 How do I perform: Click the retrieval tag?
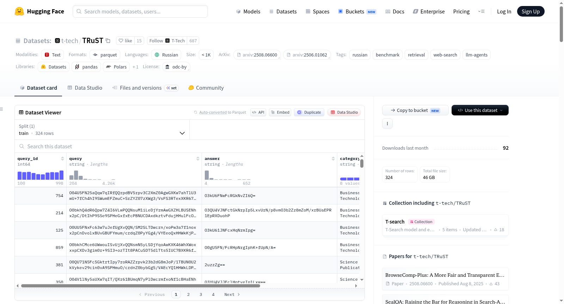416,55
